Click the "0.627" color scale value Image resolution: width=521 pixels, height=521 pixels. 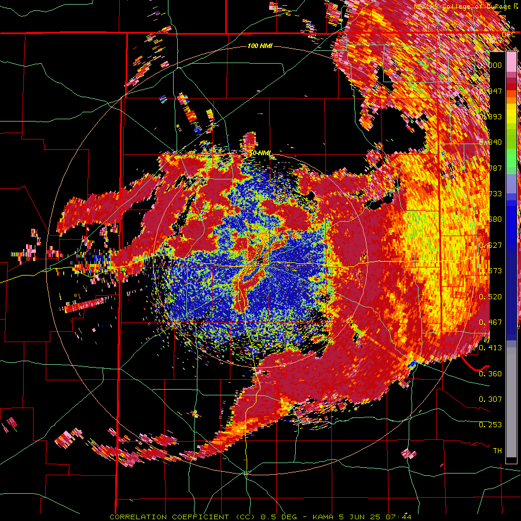(x=490, y=245)
